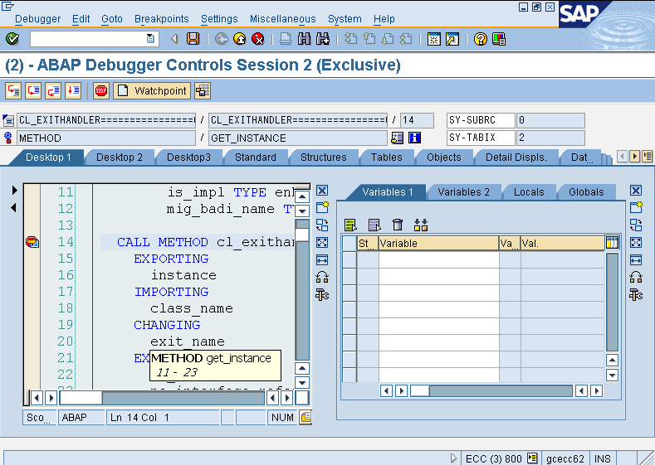The image size is (655, 465).
Task: Click the Watchpoint button
Action: (152, 90)
